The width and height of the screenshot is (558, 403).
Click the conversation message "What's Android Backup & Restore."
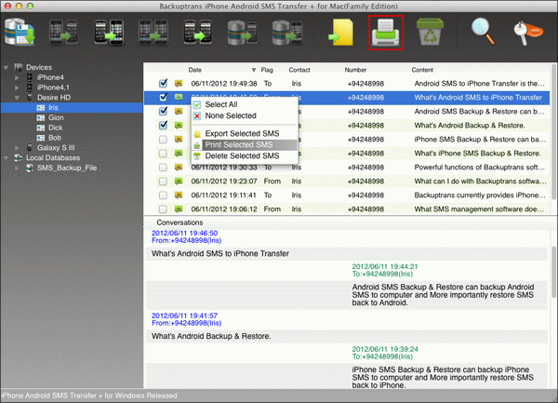tap(211, 336)
